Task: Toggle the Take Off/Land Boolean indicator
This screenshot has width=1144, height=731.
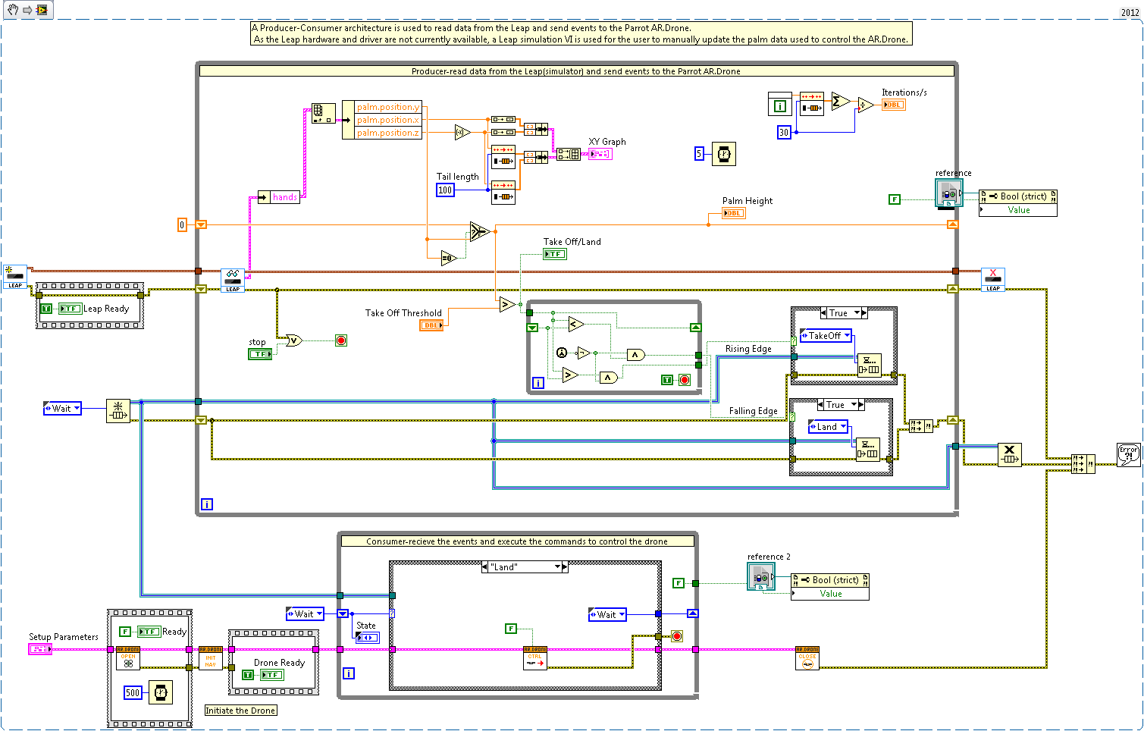Action: point(555,254)
